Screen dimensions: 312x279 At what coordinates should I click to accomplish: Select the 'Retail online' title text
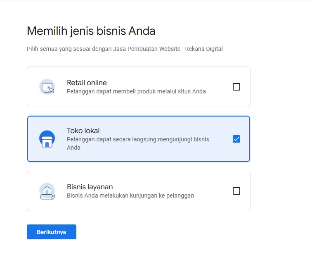[87, 83]
